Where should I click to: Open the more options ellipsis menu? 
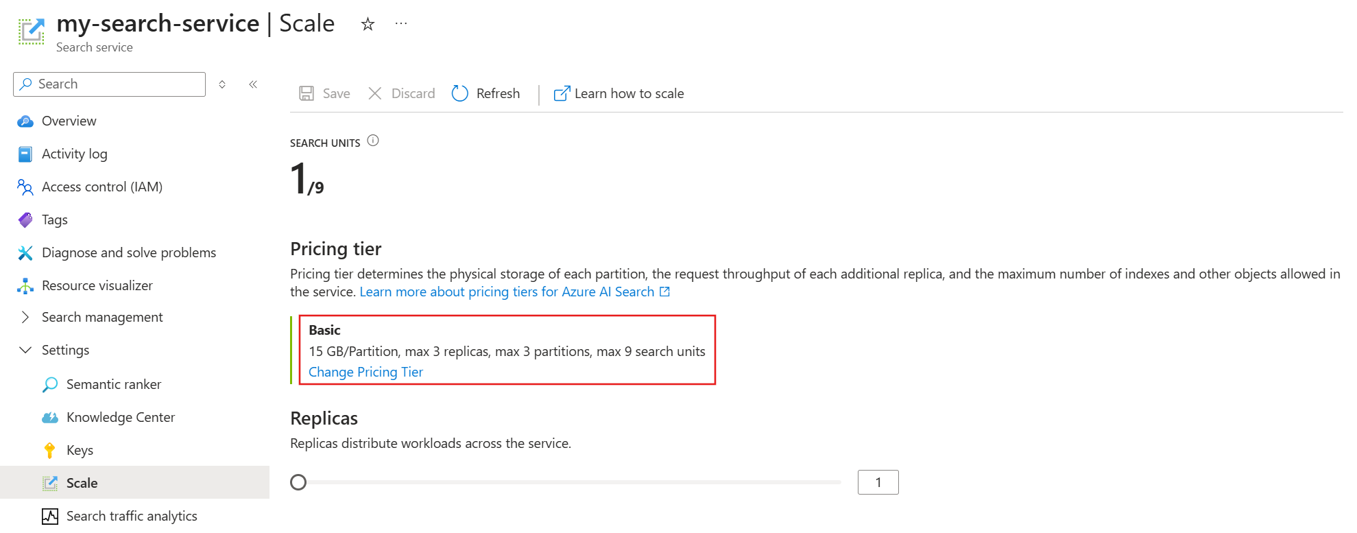[x=401, y=24]
